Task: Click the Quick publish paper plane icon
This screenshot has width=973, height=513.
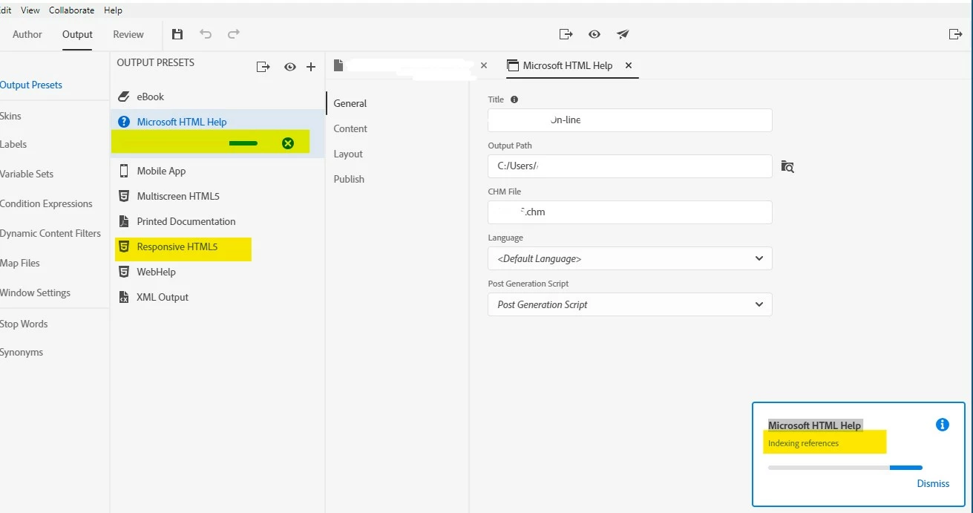Action: [x=623, y=34]
